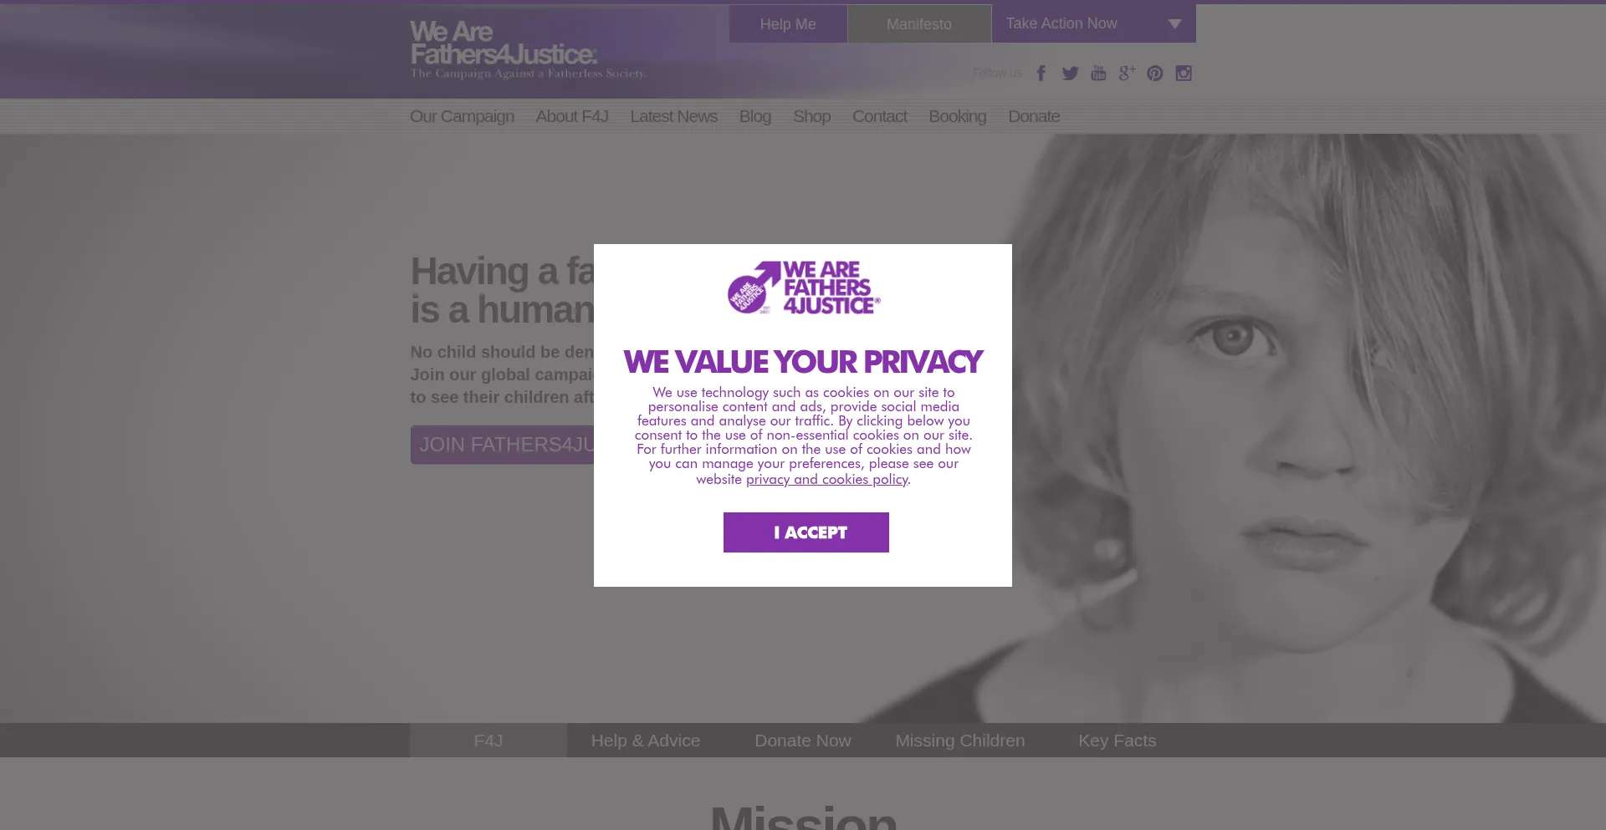Visit the YouTube channel icon
This screenshot has height=830, width=1606.
1098,74
